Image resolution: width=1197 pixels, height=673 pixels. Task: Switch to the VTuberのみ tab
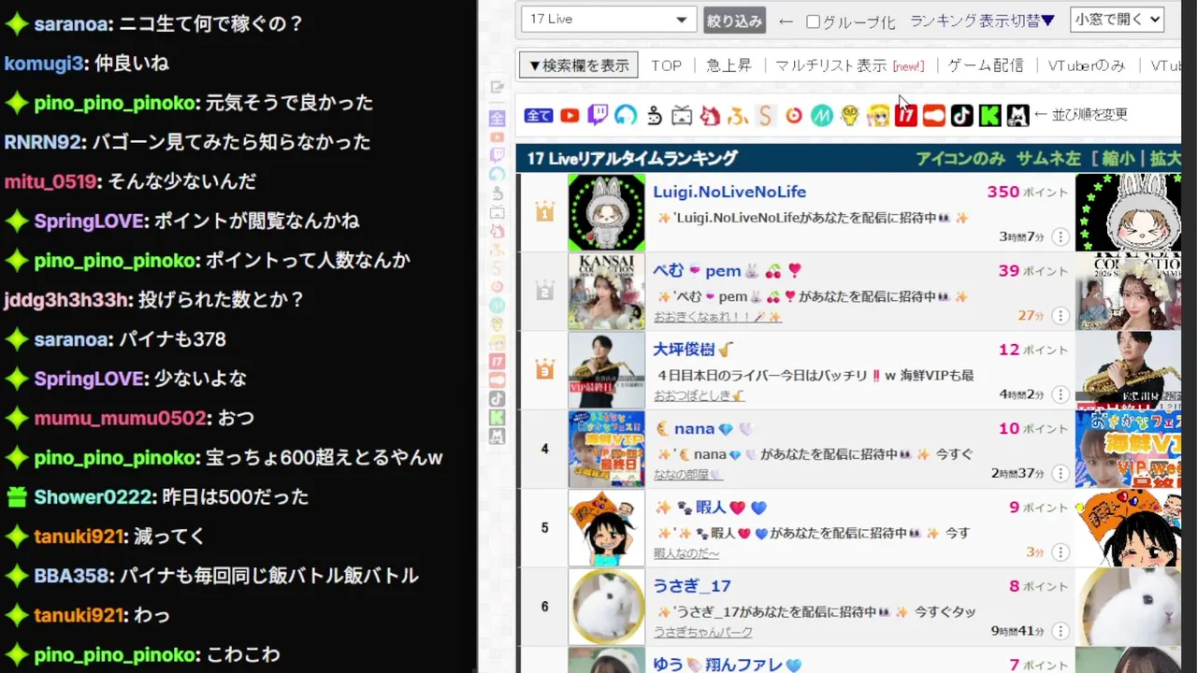pyautogui.click(x=1086, y=65)
